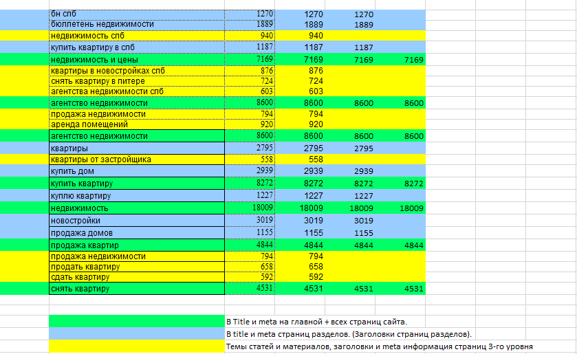Select the 'новостройки' keyword cell

[x=137, y=221]
